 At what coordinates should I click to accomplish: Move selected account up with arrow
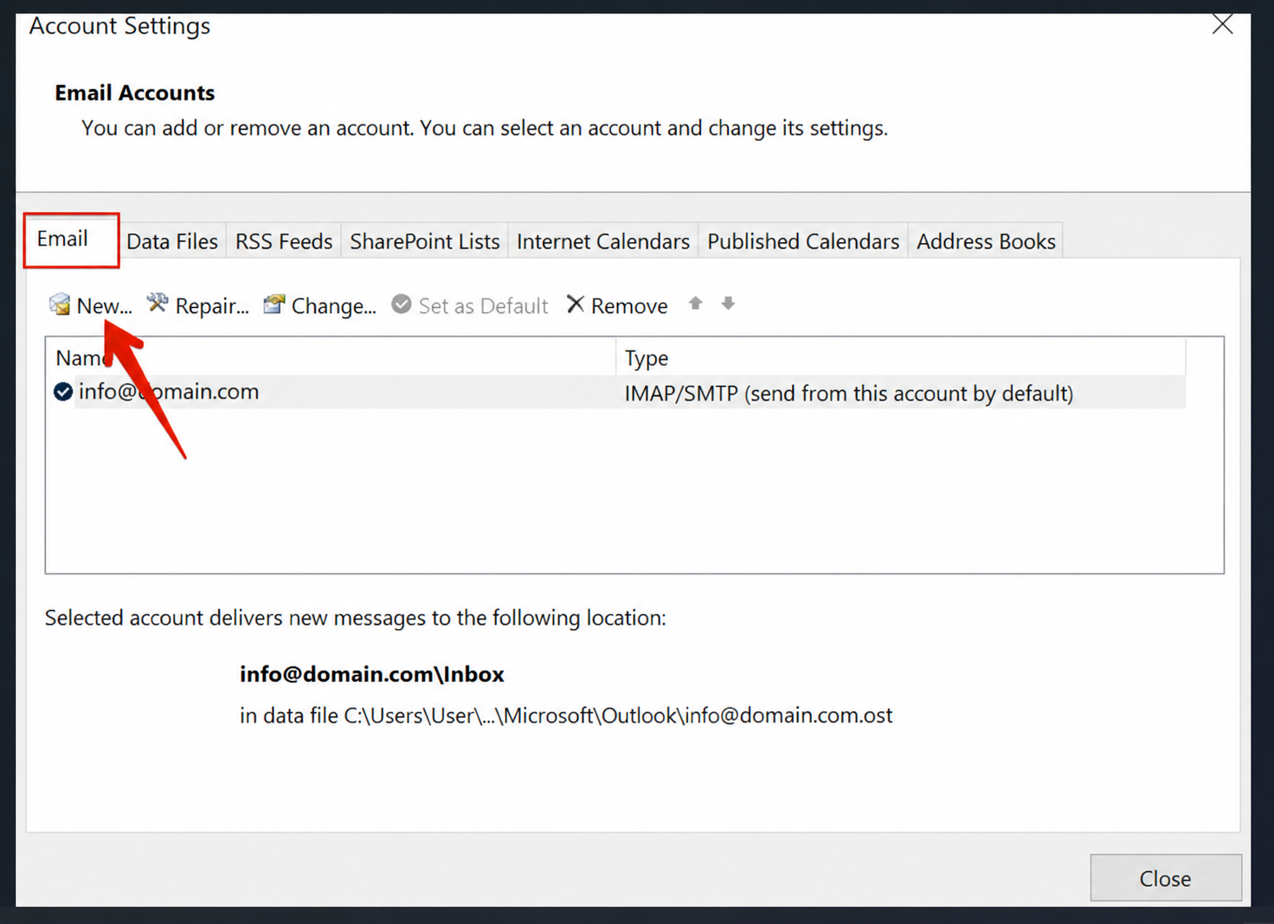point(695,303)
